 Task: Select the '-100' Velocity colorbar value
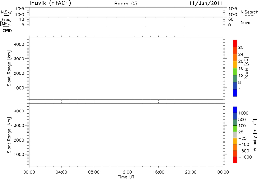click(243, 144)
